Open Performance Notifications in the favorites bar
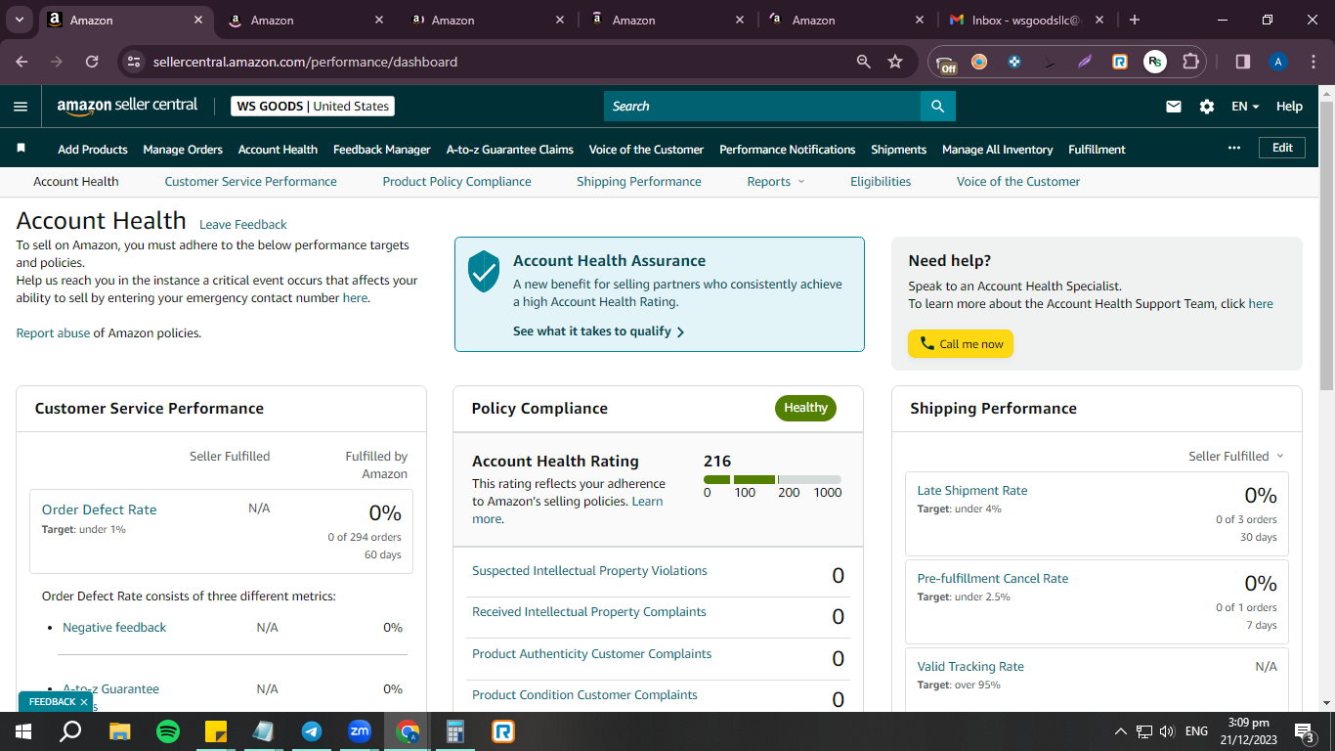 [x=788, y=150]
